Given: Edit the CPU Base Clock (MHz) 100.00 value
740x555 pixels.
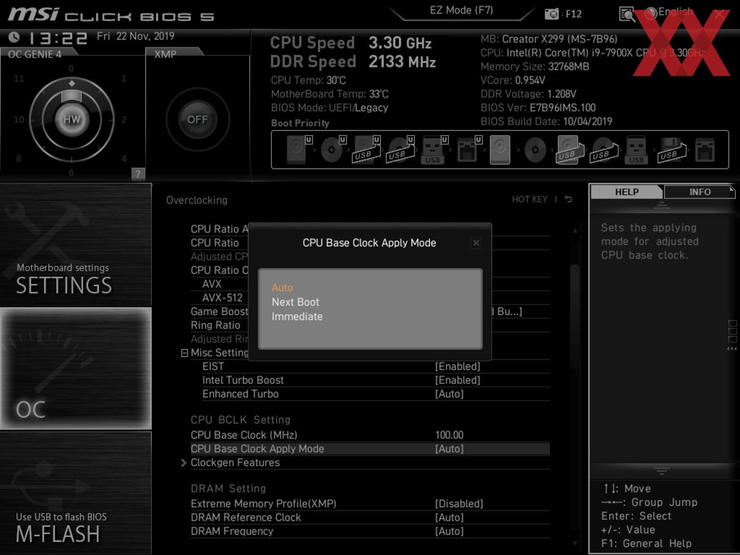Looking at the screenshot, I should (x=449, y=435).
